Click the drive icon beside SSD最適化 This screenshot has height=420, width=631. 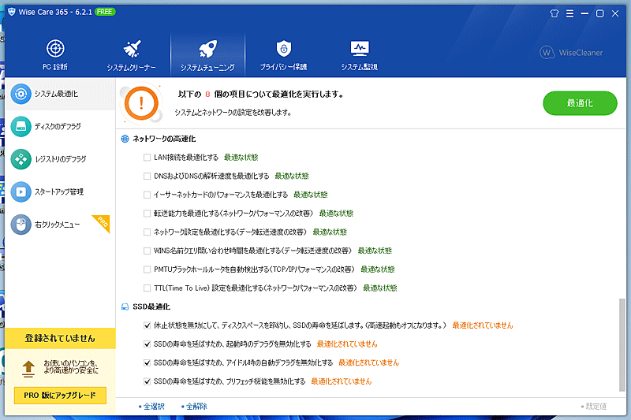(125, 307)
